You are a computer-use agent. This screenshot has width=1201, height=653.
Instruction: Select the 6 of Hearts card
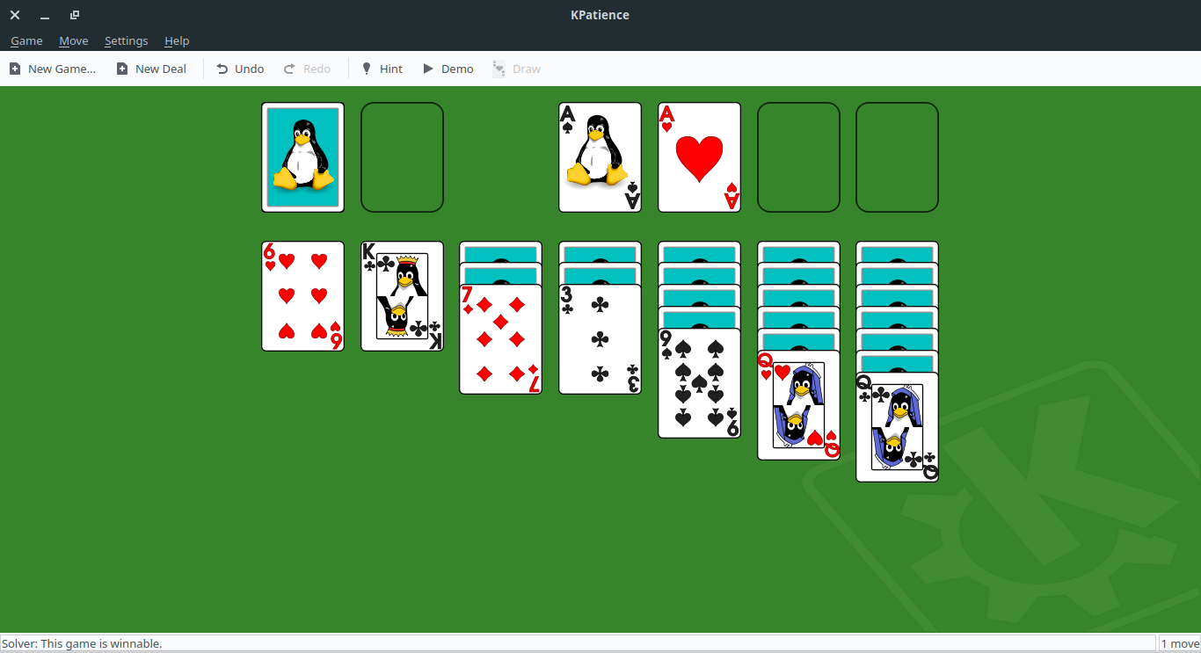[x=302, y=296]
